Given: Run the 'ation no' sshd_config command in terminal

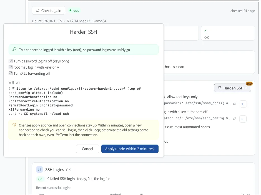Looking at the screenshot, I should click(243, 119).
